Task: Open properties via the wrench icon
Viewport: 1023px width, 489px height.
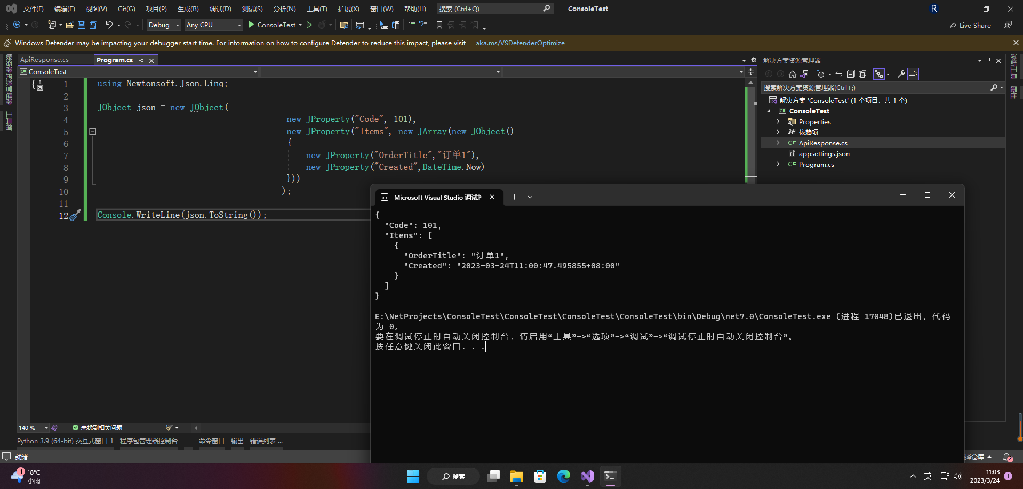Action: tap(901, 74)
